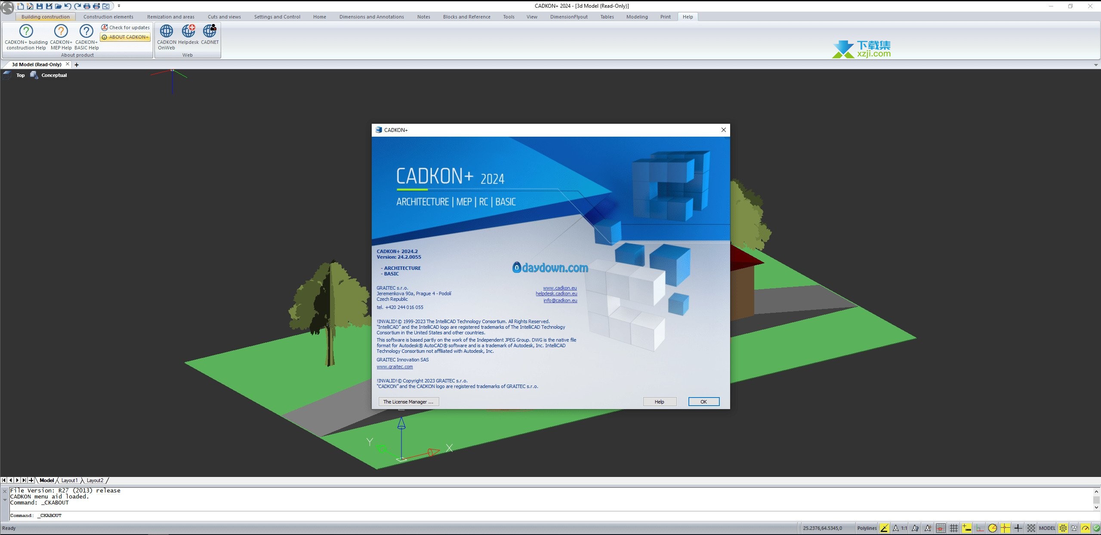Click the New drawing icon in quick access toolbar

tap(21, 6)
